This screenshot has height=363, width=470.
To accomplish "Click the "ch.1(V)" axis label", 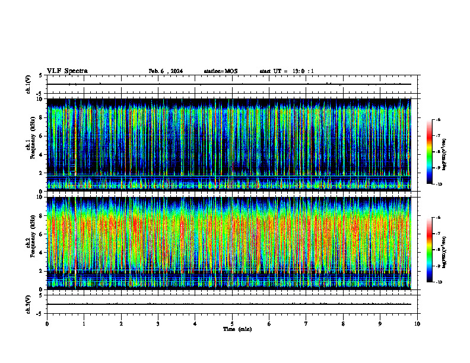I will pyautogui.click(x=28, y=84).
